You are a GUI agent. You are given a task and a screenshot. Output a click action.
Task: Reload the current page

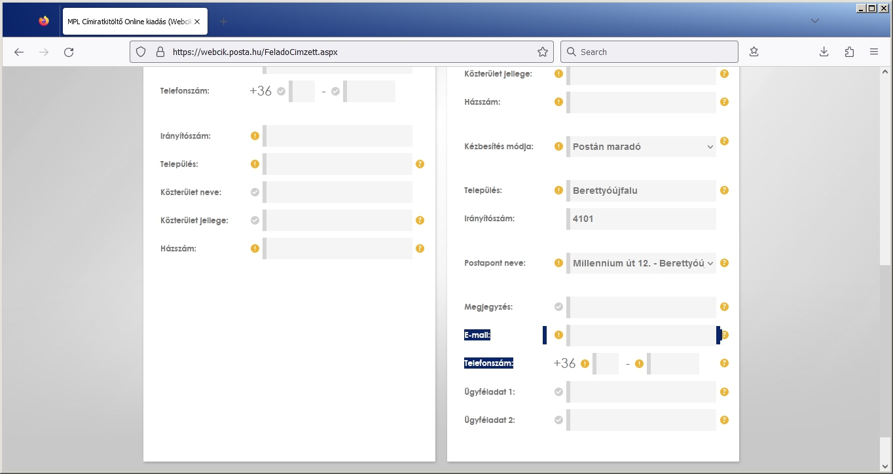pos(69,52)
